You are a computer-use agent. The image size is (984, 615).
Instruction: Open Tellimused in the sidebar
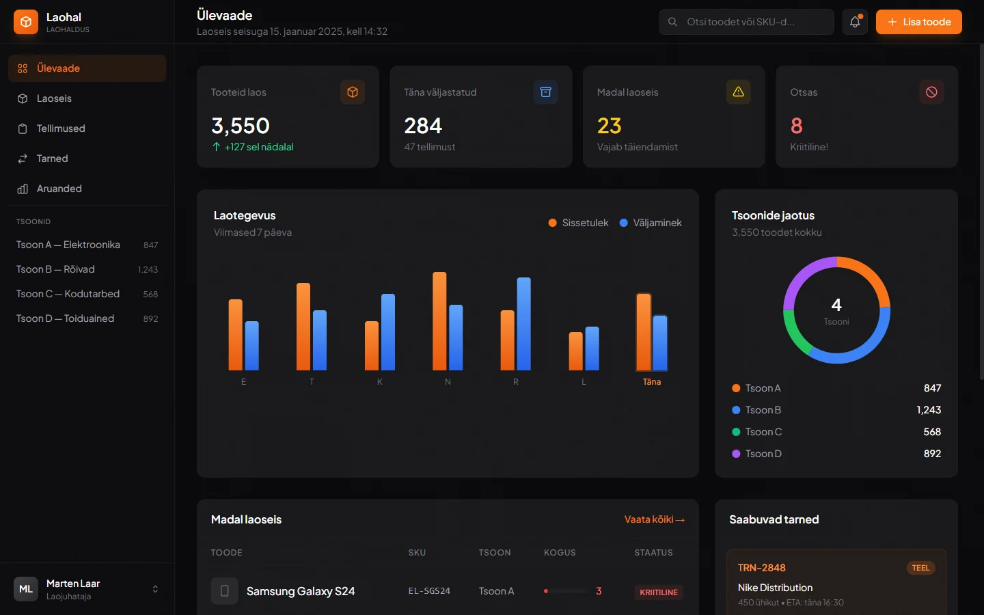(x=61, y=128)
